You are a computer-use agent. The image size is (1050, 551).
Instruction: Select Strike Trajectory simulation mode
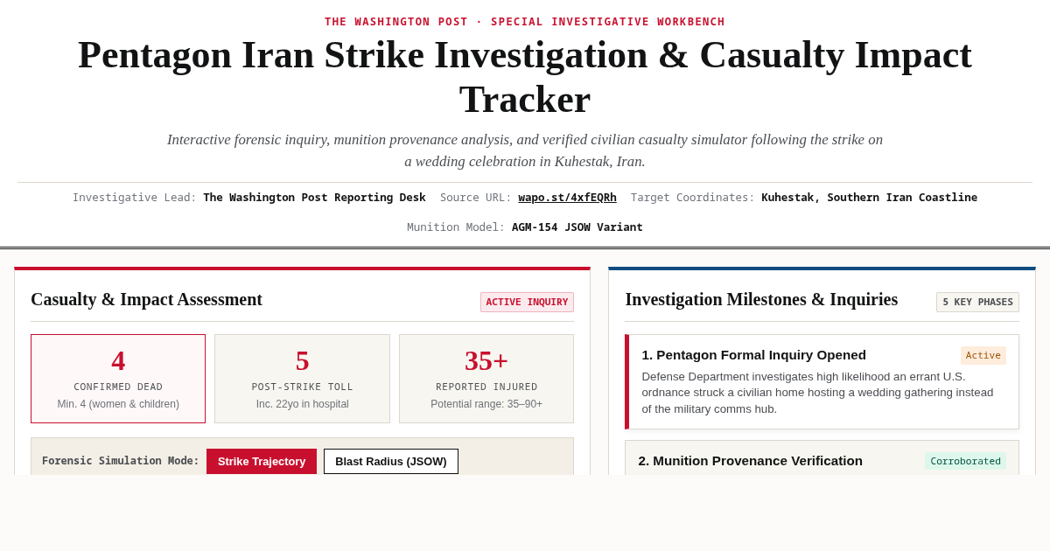pyautogui.click(x=262, y=461)
